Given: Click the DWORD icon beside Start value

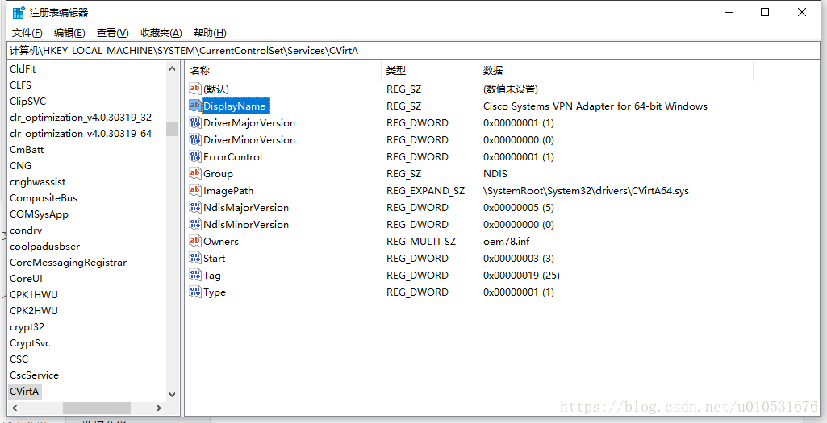Looking at the screenshot, I should pyautogui.click(x=194, y=258).
